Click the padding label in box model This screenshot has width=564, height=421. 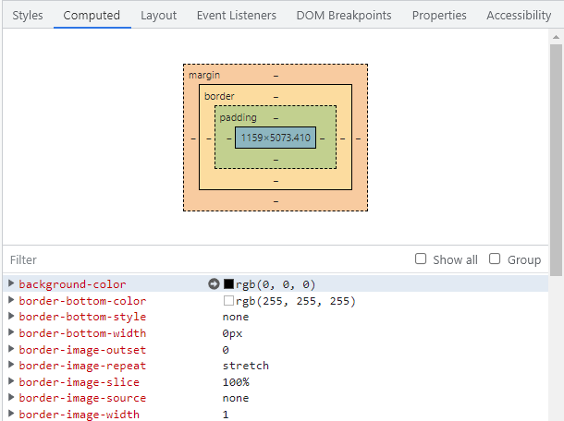[239, 117]
